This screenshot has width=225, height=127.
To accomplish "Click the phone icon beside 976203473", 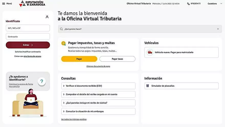I will pyautogui.click(x=188, y=4).
